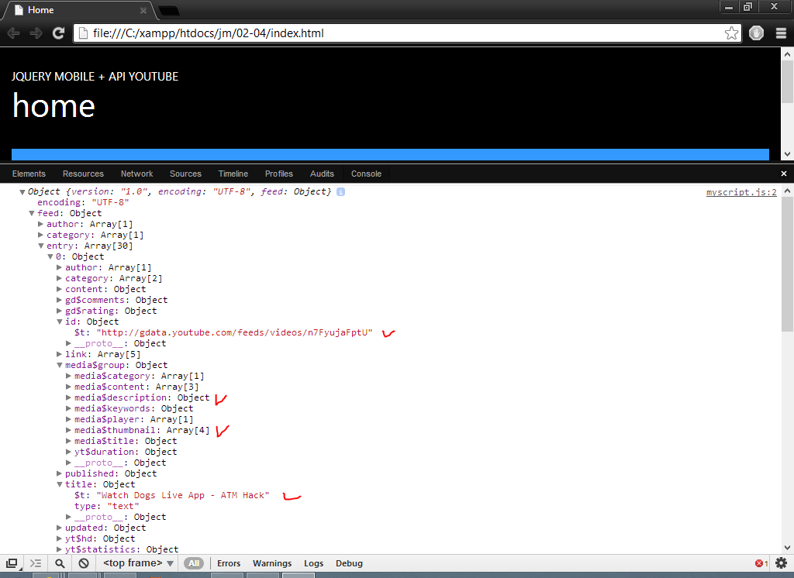Expand media$player Array[1]

click(x=68, y=420)
